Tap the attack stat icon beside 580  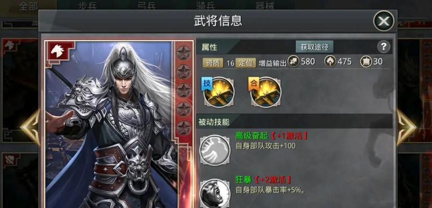click(293, 61)
